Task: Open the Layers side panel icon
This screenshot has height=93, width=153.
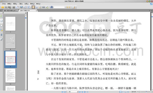Action: [2, 25]
